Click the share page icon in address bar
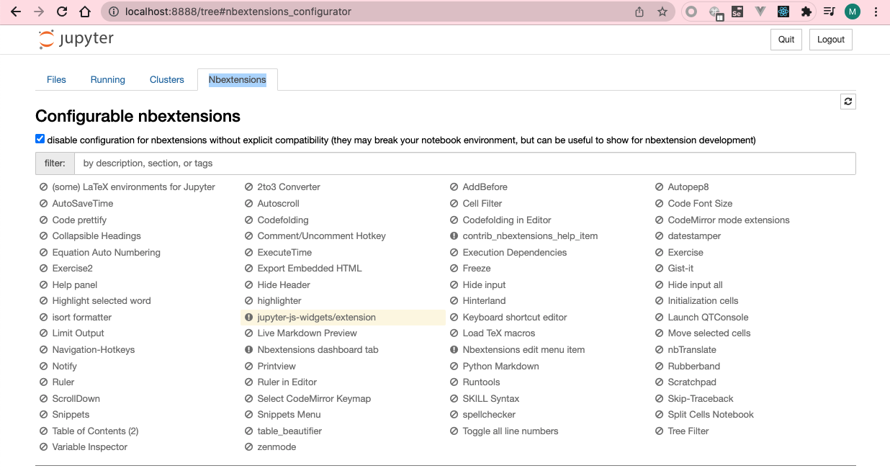 pyautogui.click(x=639, y=12)
